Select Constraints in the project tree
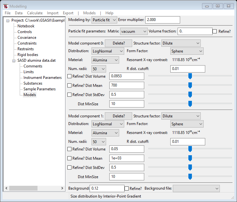237x202 pixels. 27,43
